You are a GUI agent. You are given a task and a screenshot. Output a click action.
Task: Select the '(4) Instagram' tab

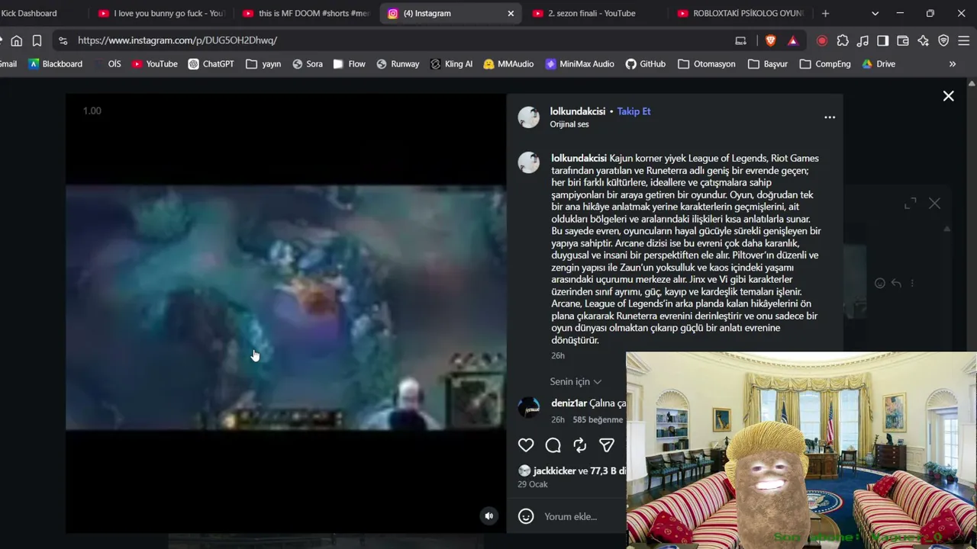coord(451,13)
